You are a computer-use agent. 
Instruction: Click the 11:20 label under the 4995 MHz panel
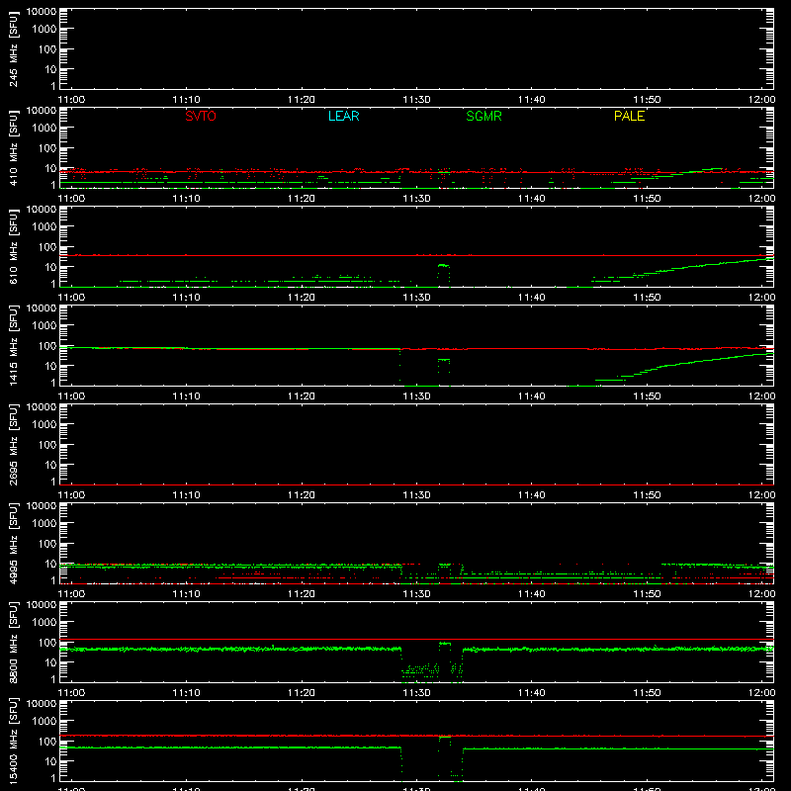point(302,594)
